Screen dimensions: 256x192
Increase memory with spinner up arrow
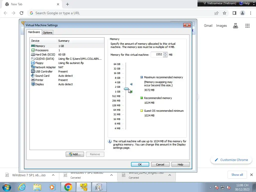[x=165, y=53]
